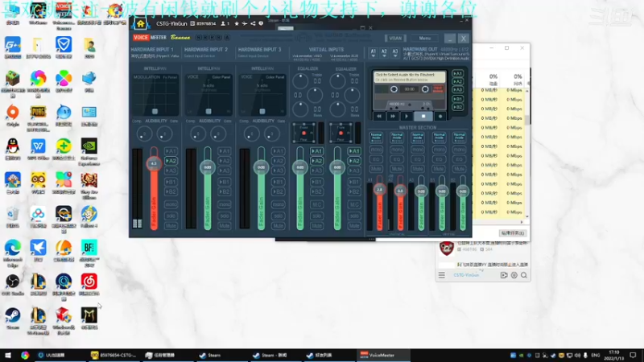Open the NetEase Cloud Music red desktop icon
Screen dimensions: 644x362
click(x=89, y=285)
